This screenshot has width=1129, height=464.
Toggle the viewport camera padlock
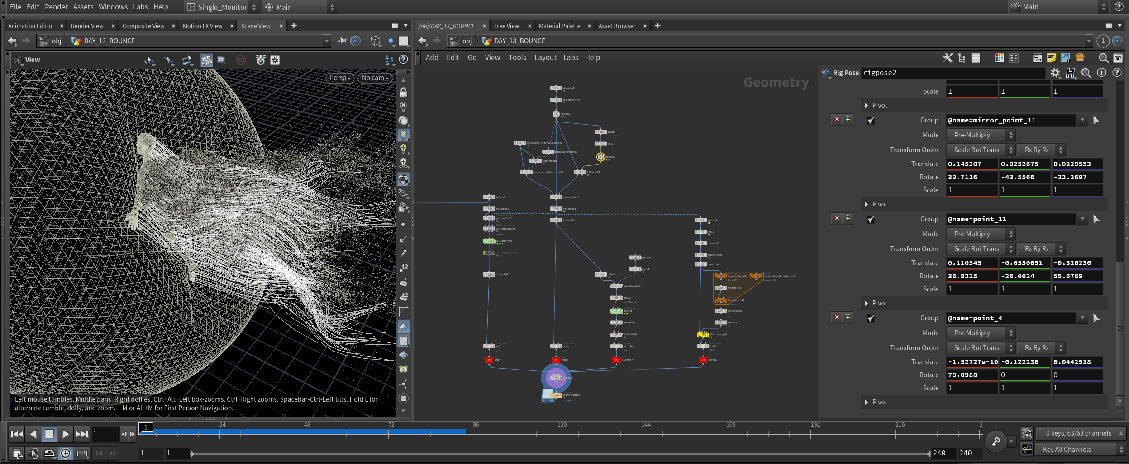pyautogui.click(x=403, y=92)
